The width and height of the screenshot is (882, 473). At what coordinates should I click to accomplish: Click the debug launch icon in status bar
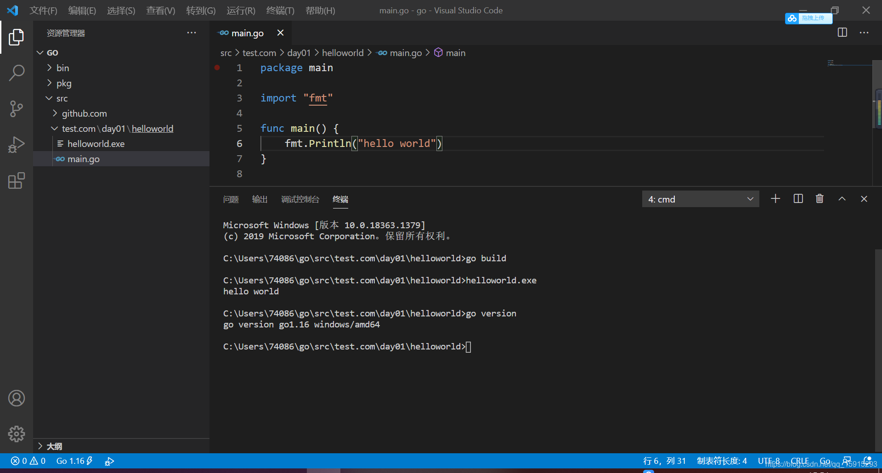pyautogui.click(x=109, y=461)
